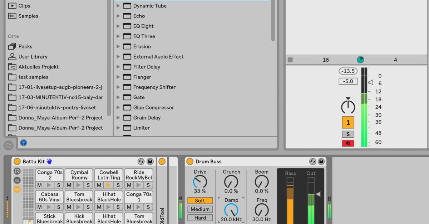Screen dimensions: 429x224
Task: Click the Echo device icon
Action: pos(127,16)
